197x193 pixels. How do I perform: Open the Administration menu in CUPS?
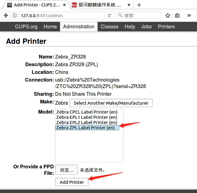point(79,26)
